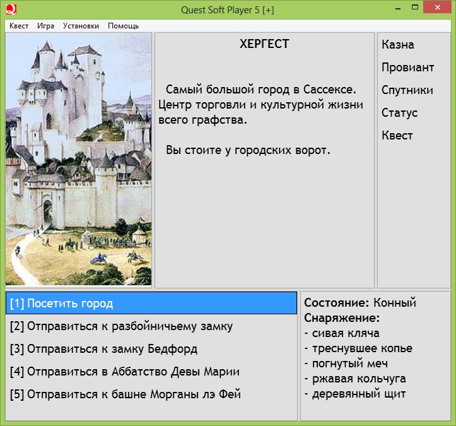Open the Квест menu

coord(19,26)
